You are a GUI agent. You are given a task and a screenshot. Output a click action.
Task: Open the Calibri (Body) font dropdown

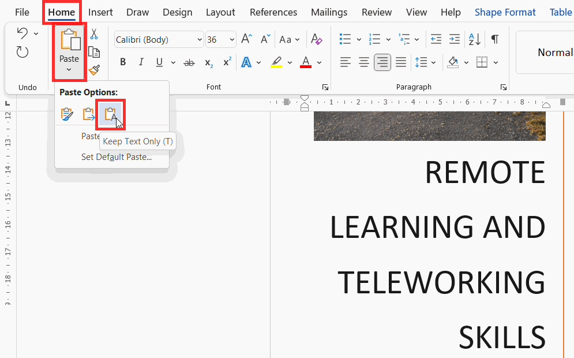tap(200, 40)
